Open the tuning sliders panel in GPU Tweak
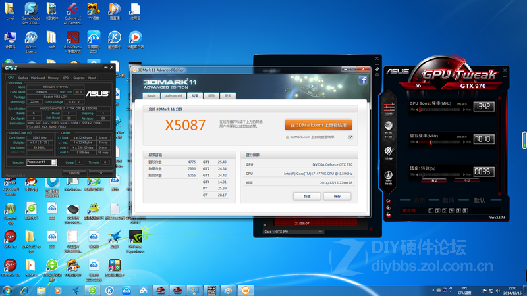527x296 pixels. (389, 108)
